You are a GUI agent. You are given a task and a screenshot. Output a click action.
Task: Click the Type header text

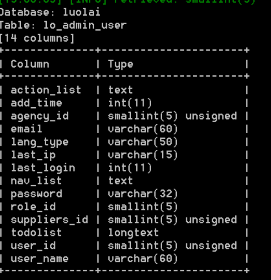point(121,64)
